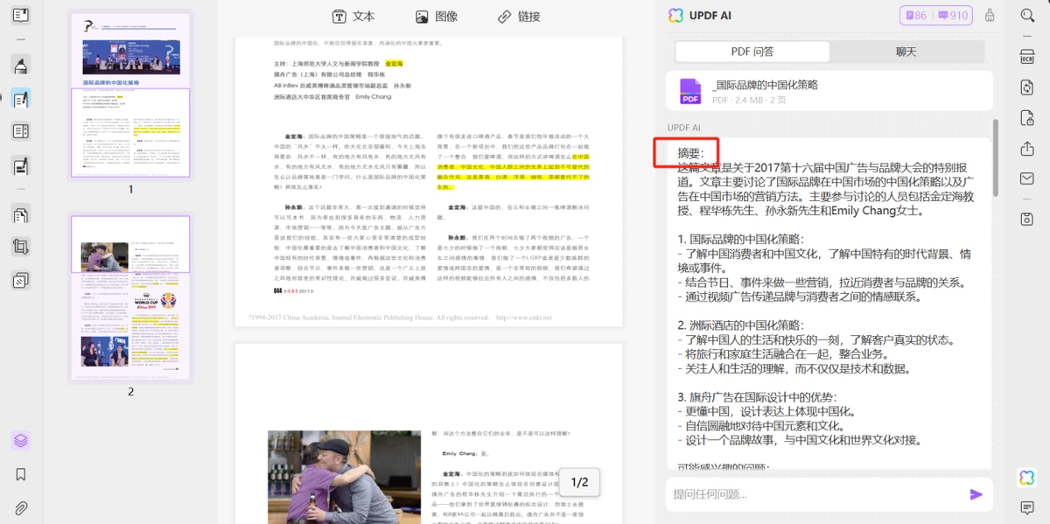Click the OCR recognize text icon

pos(1027,56)
